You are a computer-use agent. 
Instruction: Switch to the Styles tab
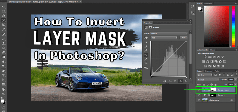tap(212, 50)
